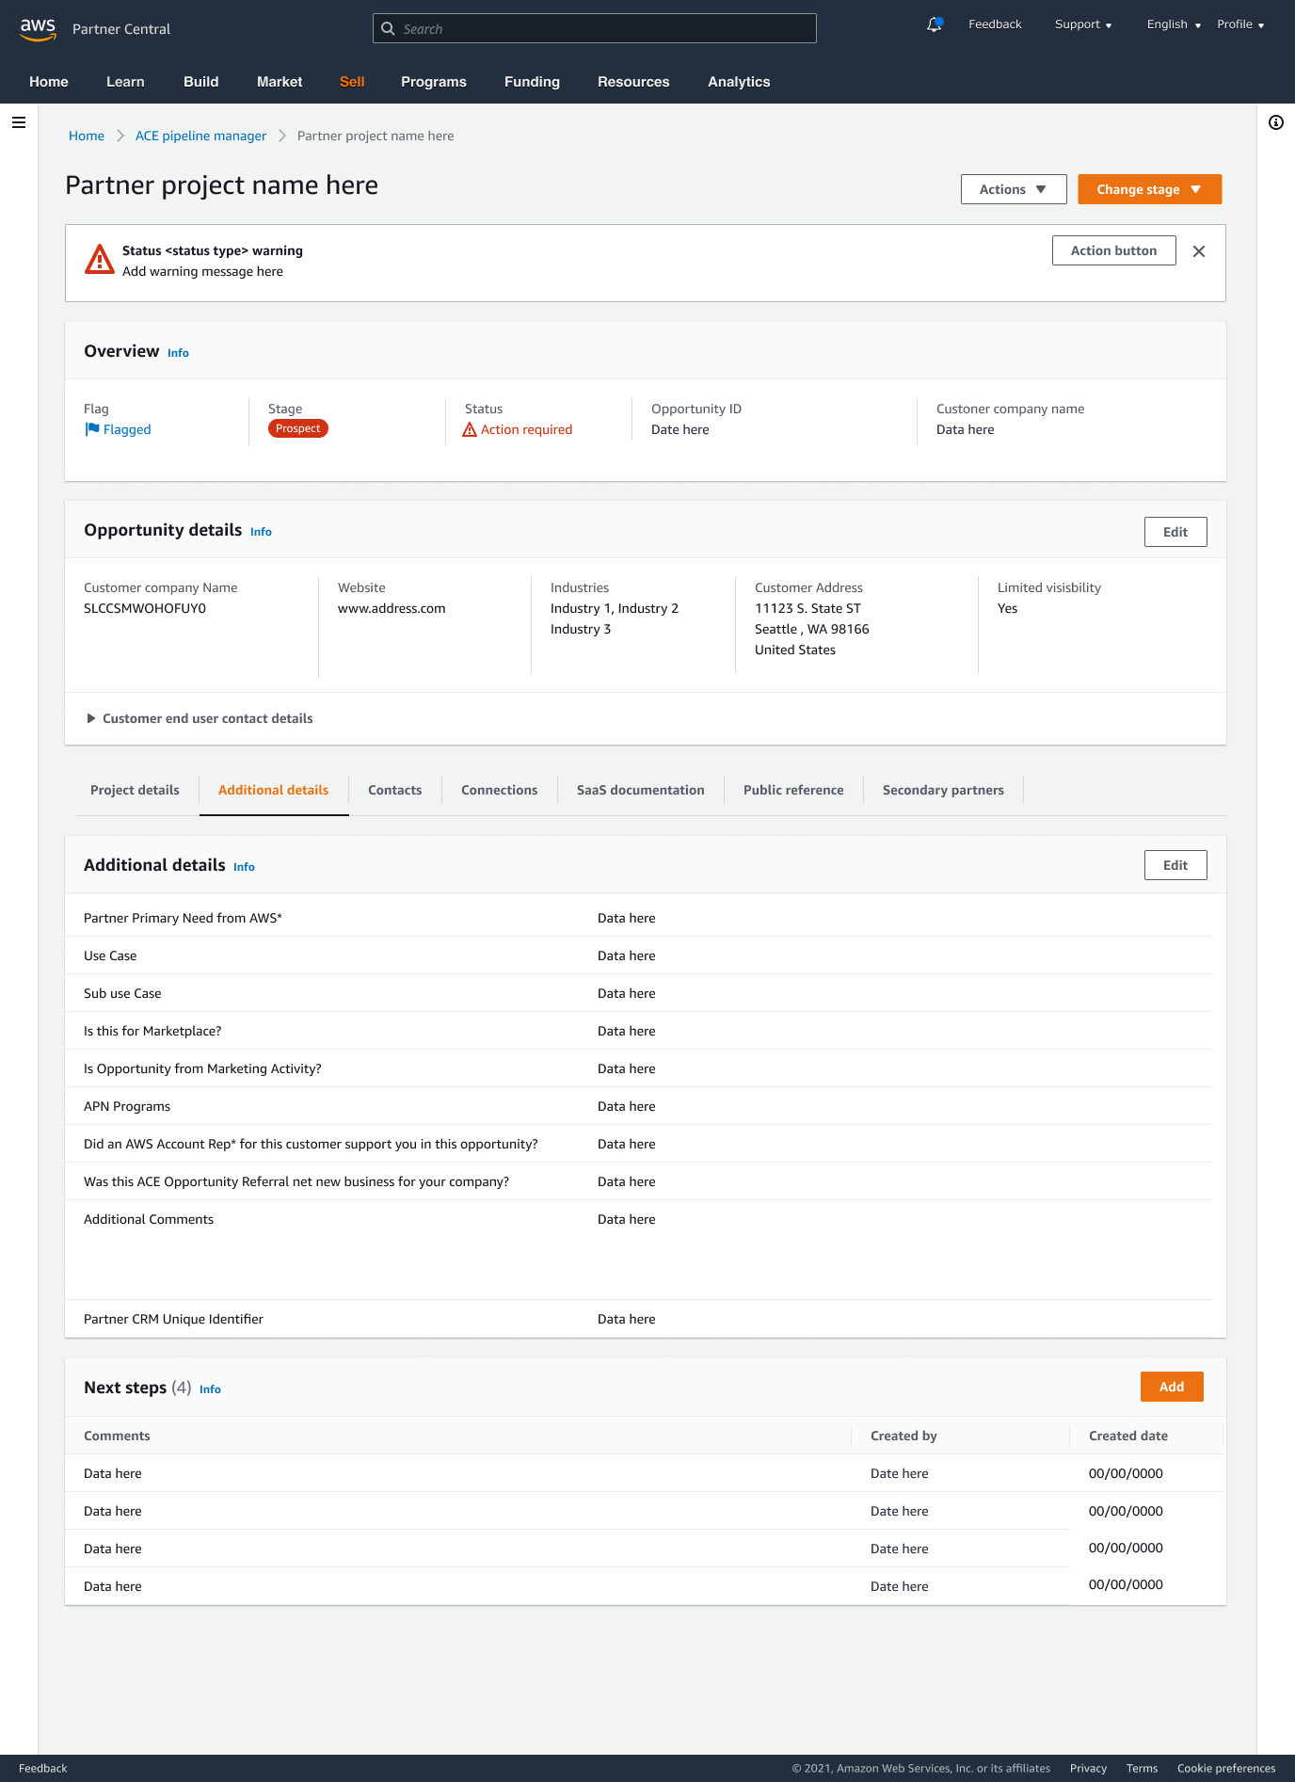The image size is (1295, 1782).
Task: Open Info link beside Additional details heading
Action: [244, 867]
